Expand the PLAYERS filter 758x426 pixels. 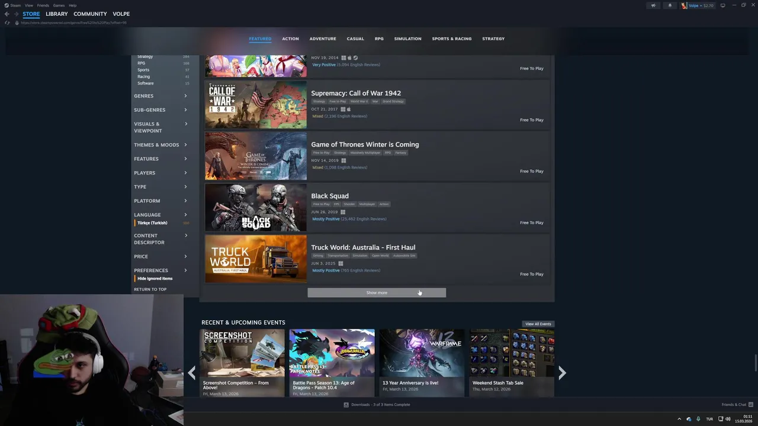click(x=160, y=173)
